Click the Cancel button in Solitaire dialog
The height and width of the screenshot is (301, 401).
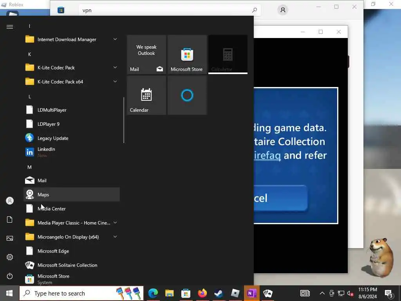[280, 198]
